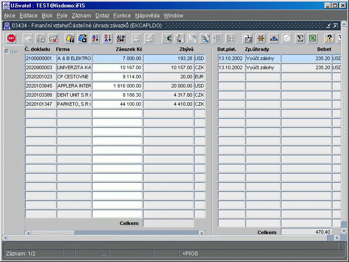
Task: Open the Nápověda menu
Action: (x=147, y=16)
